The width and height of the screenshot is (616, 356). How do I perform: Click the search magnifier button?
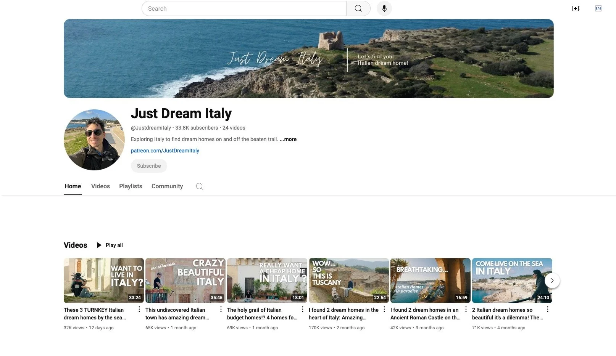[x=358, y=8]
